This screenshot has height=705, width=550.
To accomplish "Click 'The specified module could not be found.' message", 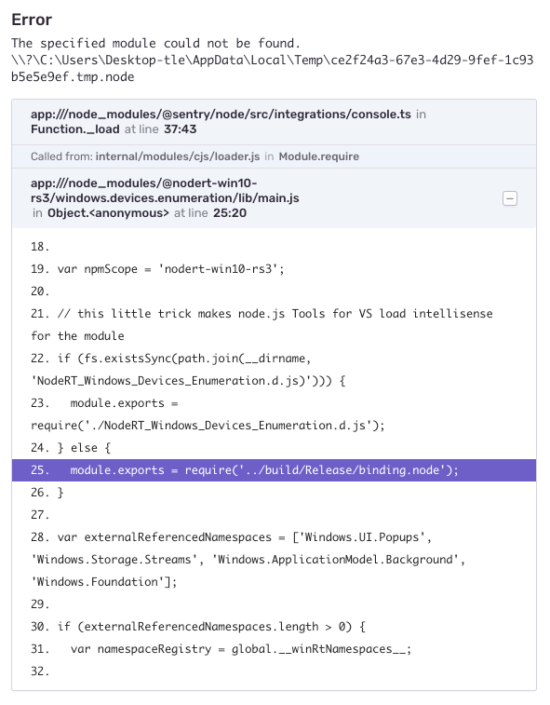I will 155,43.
